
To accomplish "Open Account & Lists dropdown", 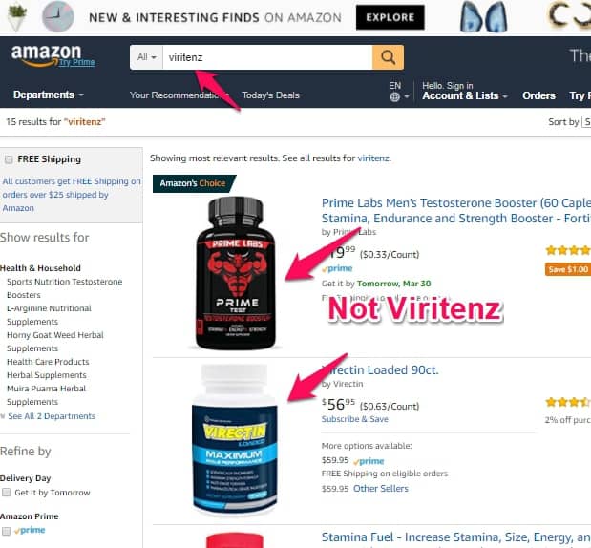I will click(464, 95).
